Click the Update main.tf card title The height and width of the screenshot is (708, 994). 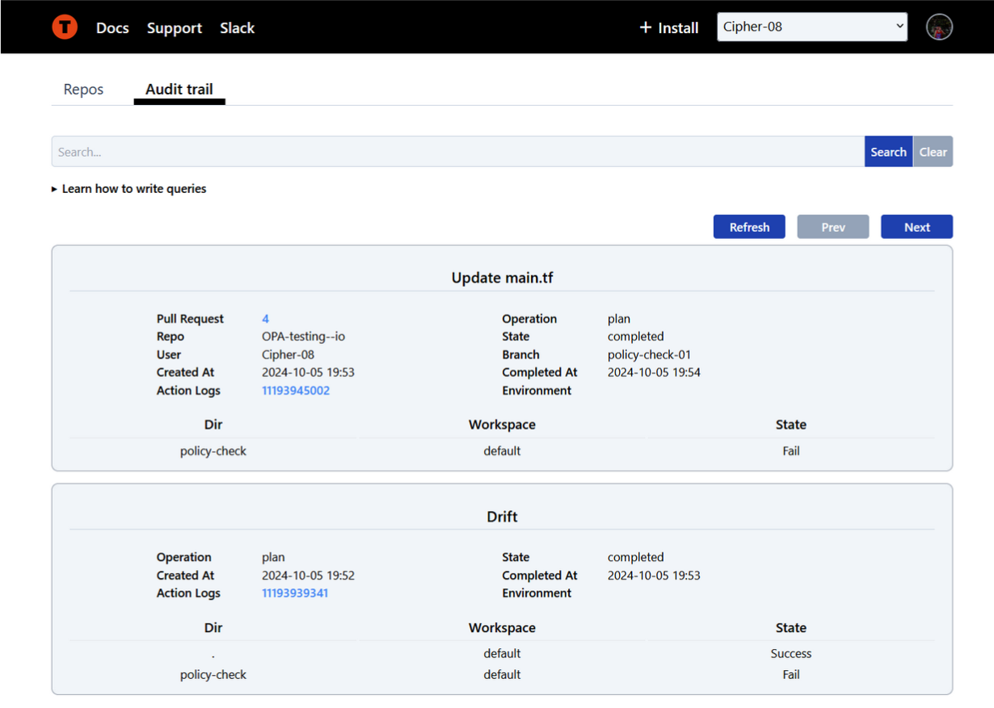502,278
